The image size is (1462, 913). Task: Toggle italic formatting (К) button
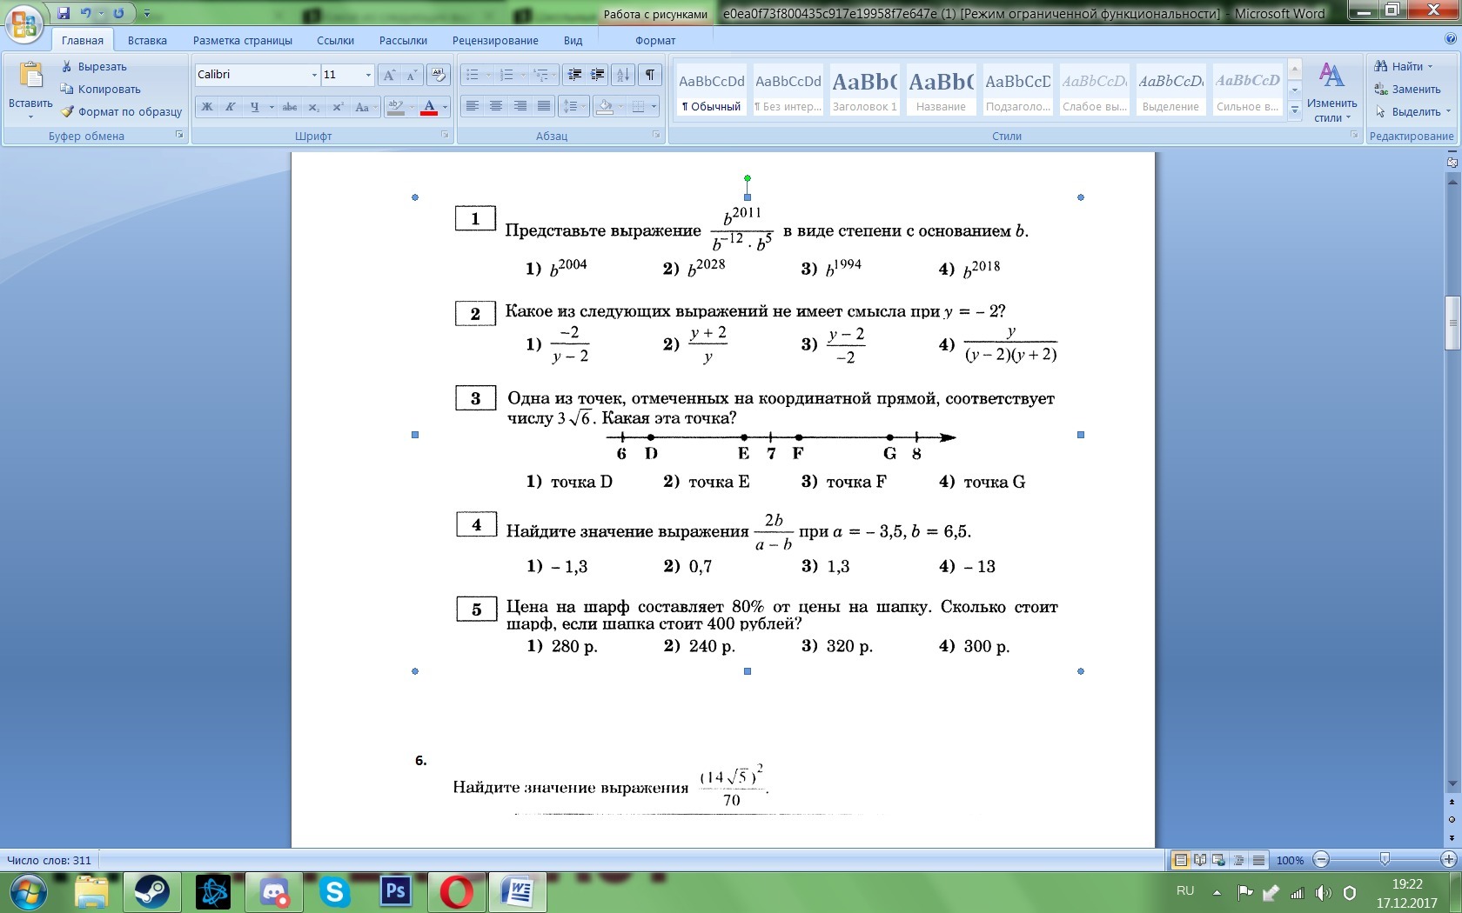(x=230, y=107)
